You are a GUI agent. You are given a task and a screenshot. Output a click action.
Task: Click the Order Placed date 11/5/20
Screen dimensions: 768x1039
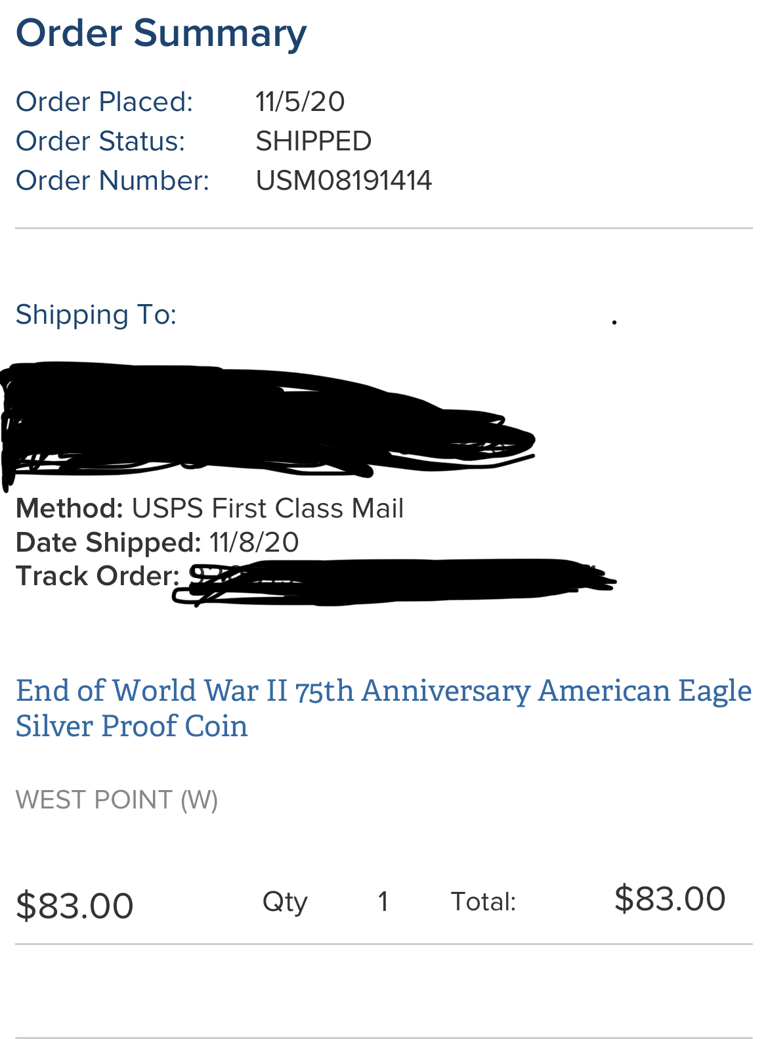[300, 102]
